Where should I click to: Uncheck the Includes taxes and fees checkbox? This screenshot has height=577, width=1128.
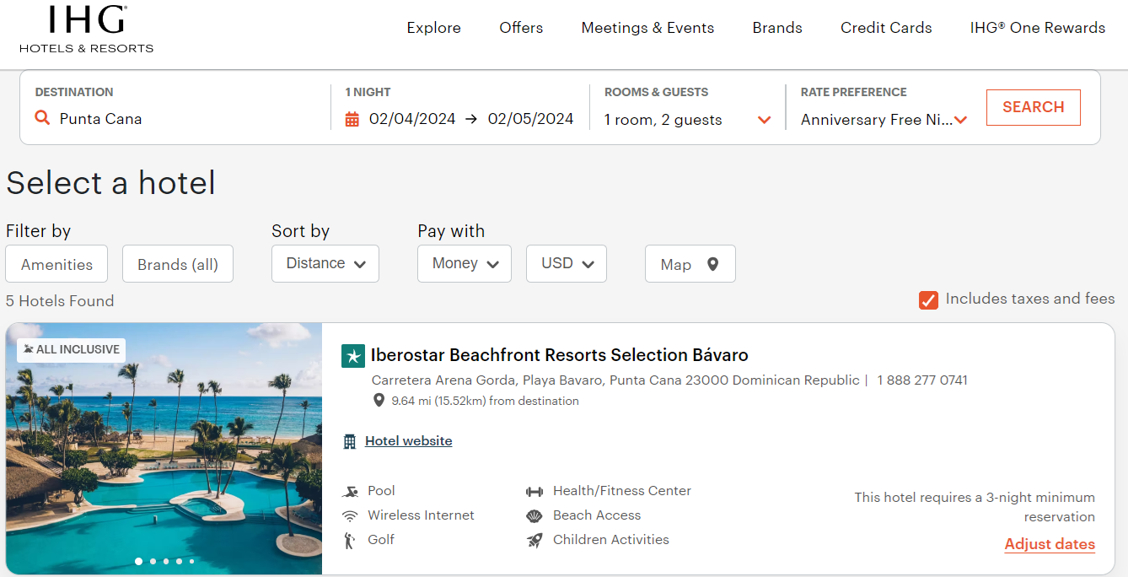click(x=928, y=299)
